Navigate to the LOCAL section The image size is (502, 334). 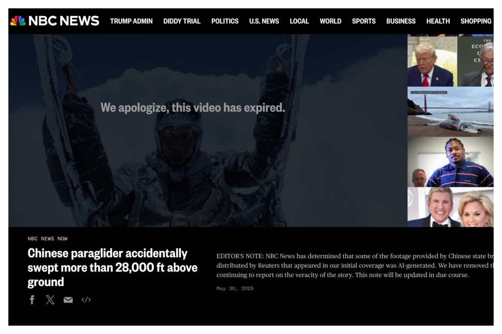click(300, 21)
